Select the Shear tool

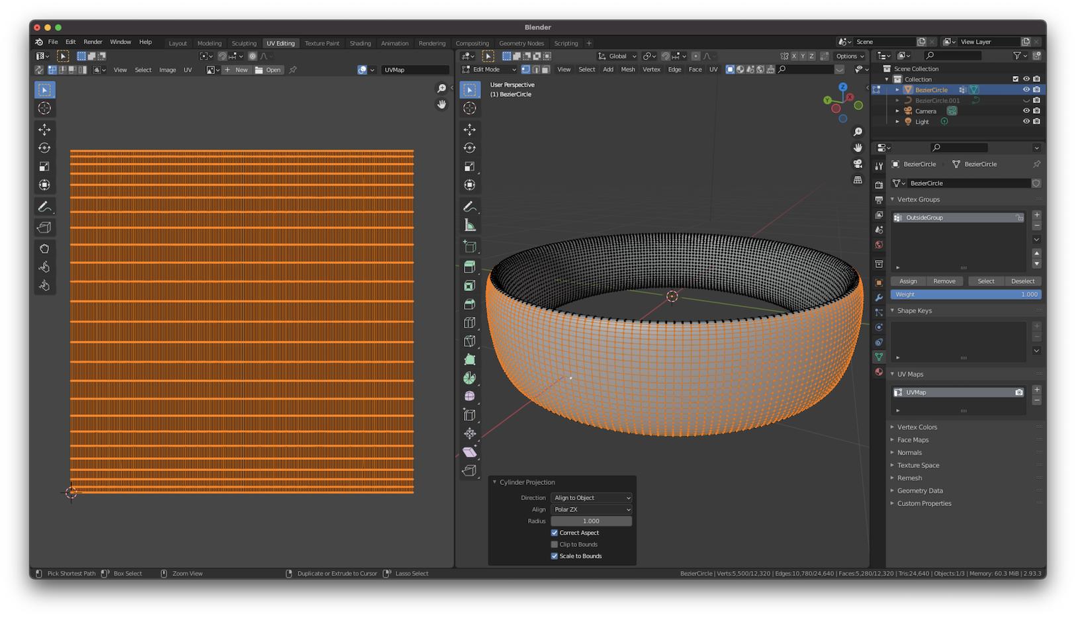470,452
